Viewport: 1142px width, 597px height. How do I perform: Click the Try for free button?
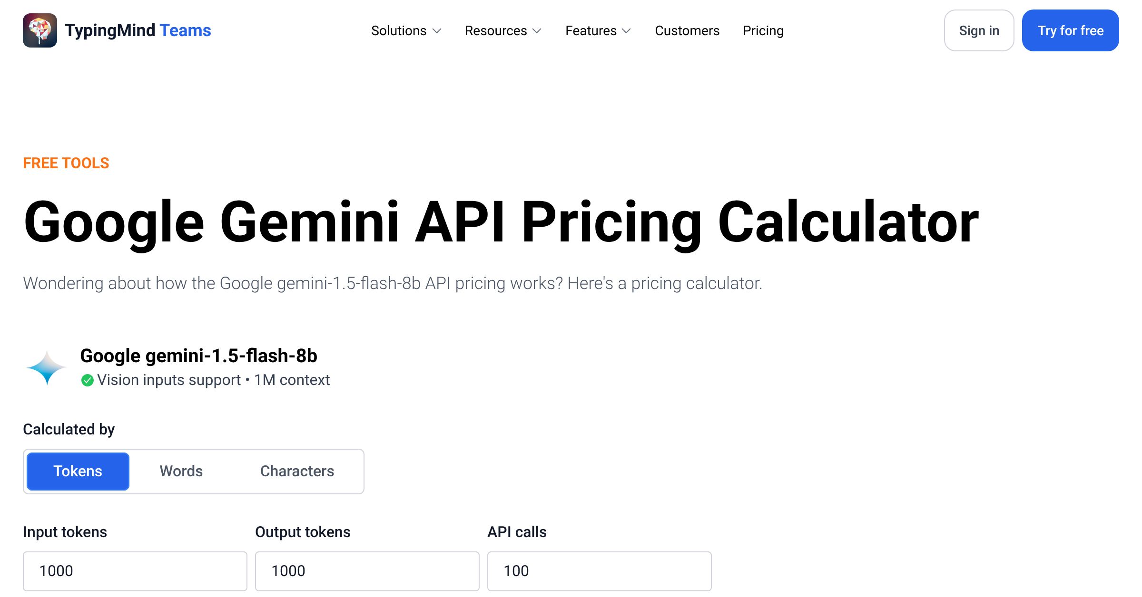pos(1070,30)
